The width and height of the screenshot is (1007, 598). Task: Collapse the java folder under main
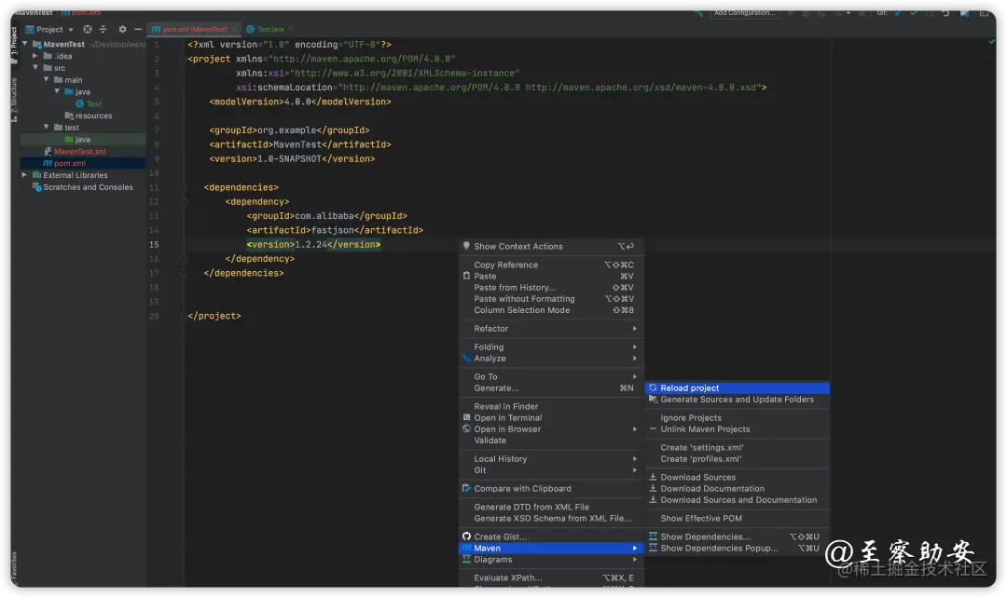pos(57,92)
